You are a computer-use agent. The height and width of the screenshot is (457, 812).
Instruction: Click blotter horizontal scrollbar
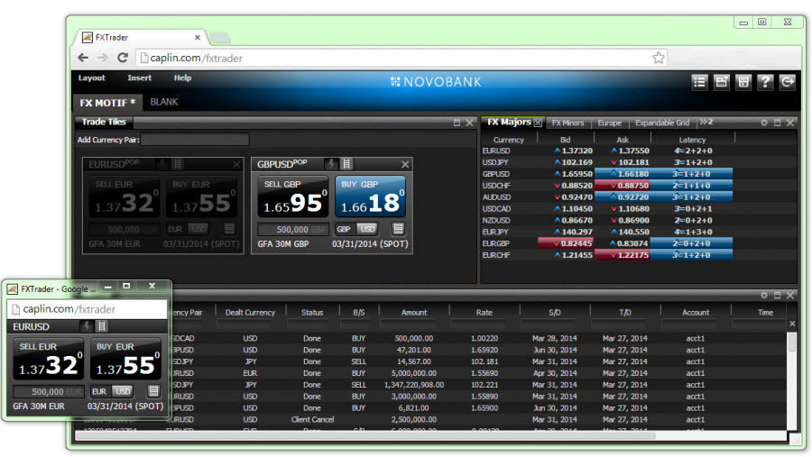click(x=365, y=435)
